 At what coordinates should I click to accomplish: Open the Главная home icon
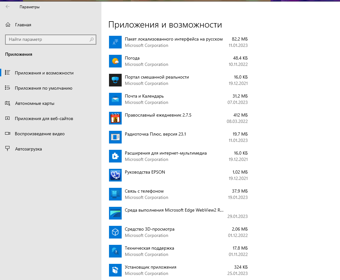tap(8, 25)
